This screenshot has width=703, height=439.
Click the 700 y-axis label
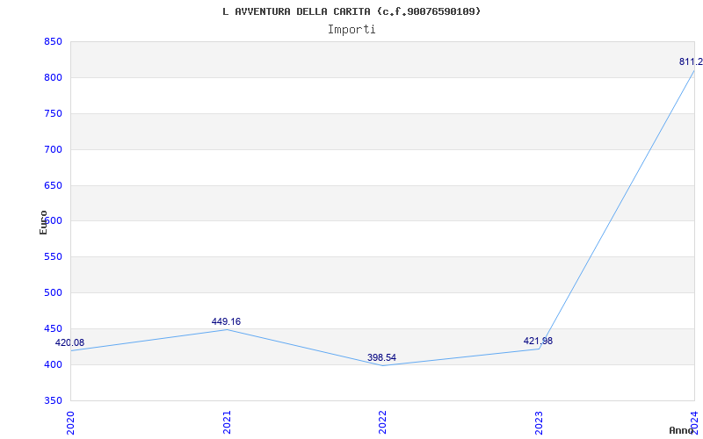pos(53,149)
